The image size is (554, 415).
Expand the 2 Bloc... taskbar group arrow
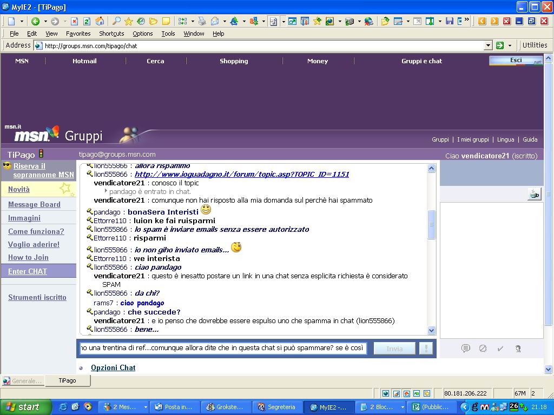403,407
